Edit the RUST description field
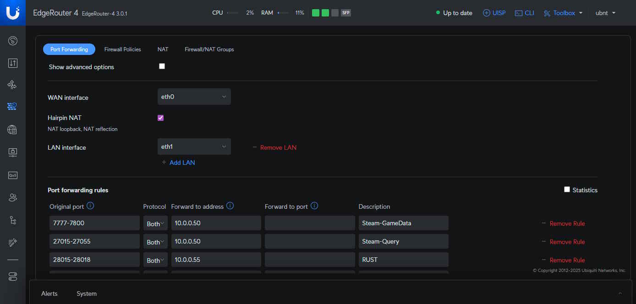This screenshot has height=304, width=636. 404,260
